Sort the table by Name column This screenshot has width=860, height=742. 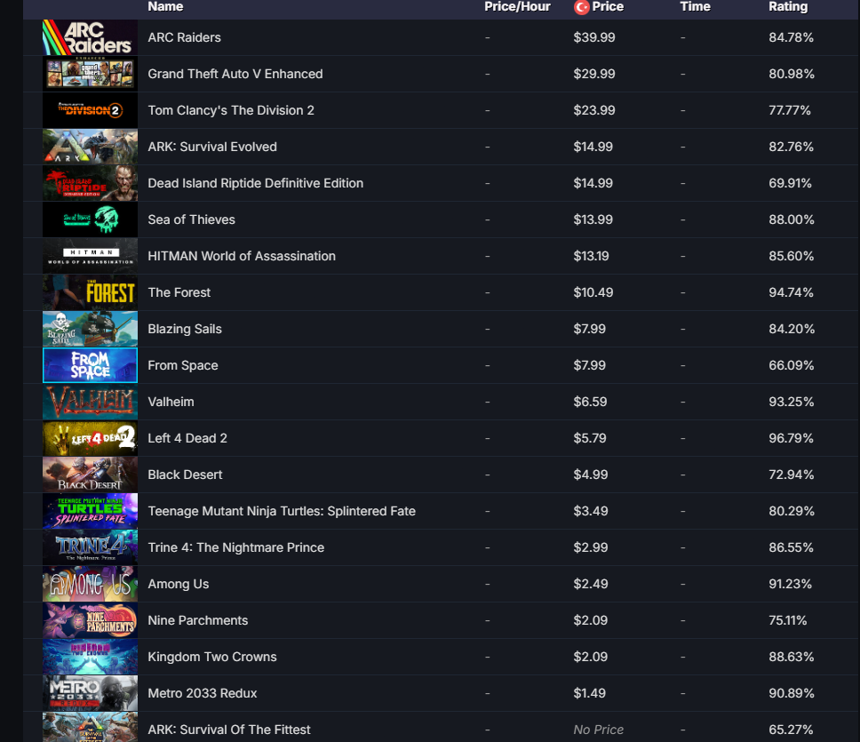click(x=165, y=6)
